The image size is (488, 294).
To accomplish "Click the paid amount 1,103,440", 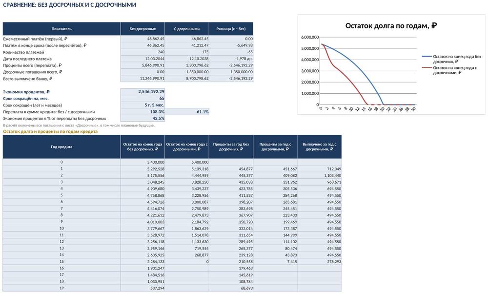I will click(319, 175).
